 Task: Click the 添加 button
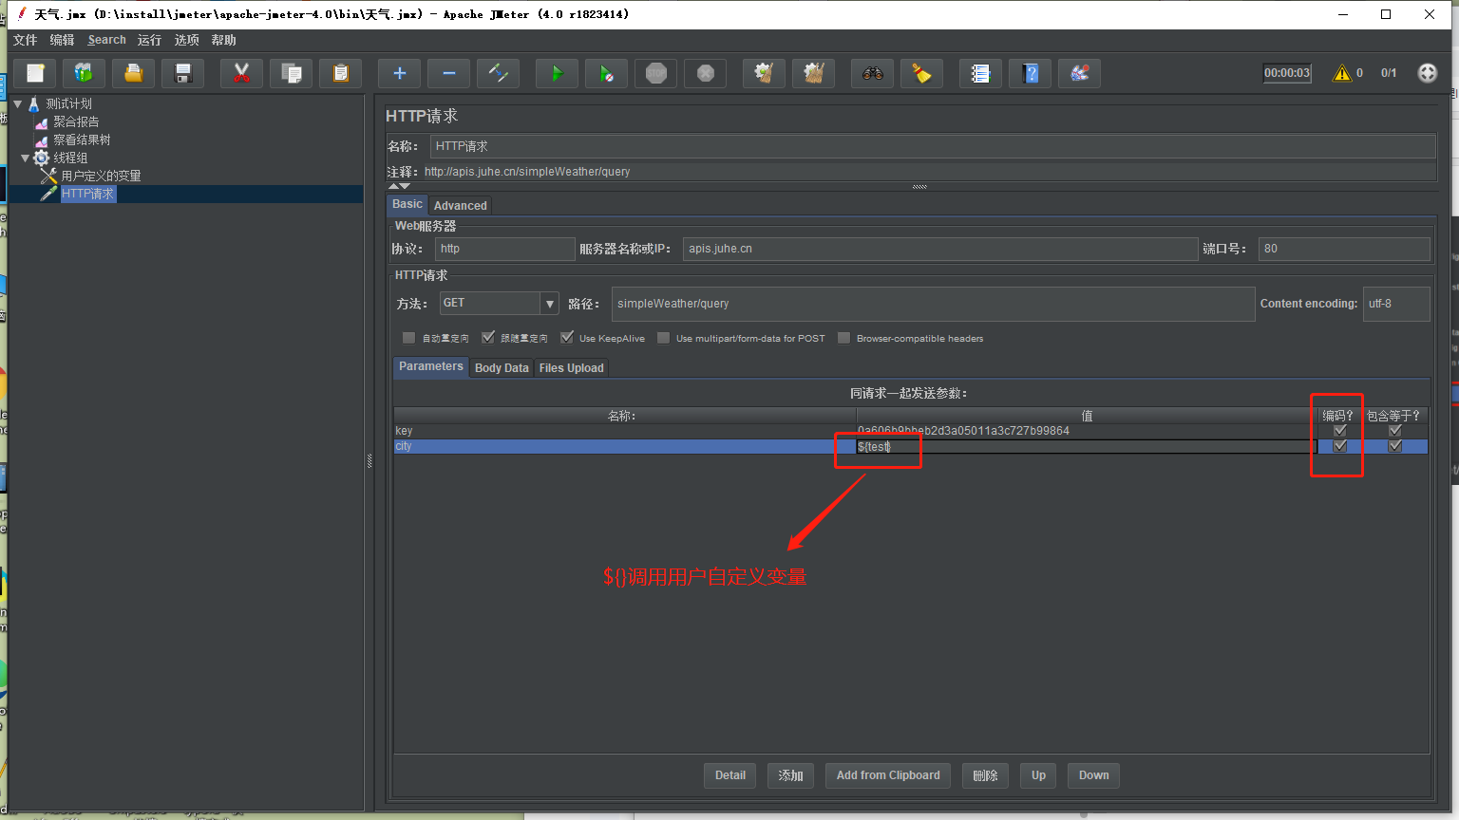point(791,775)
